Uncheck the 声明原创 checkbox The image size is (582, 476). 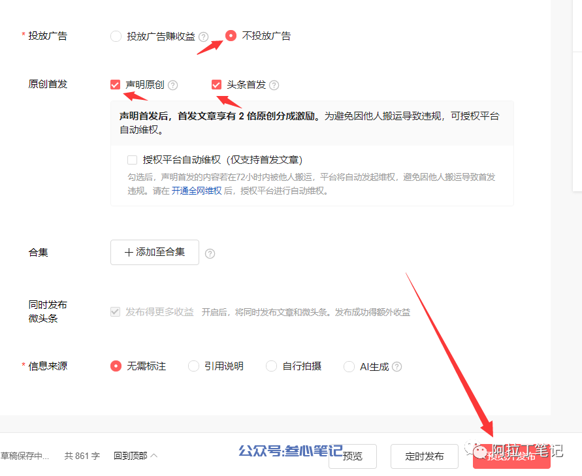coord(116,85)
